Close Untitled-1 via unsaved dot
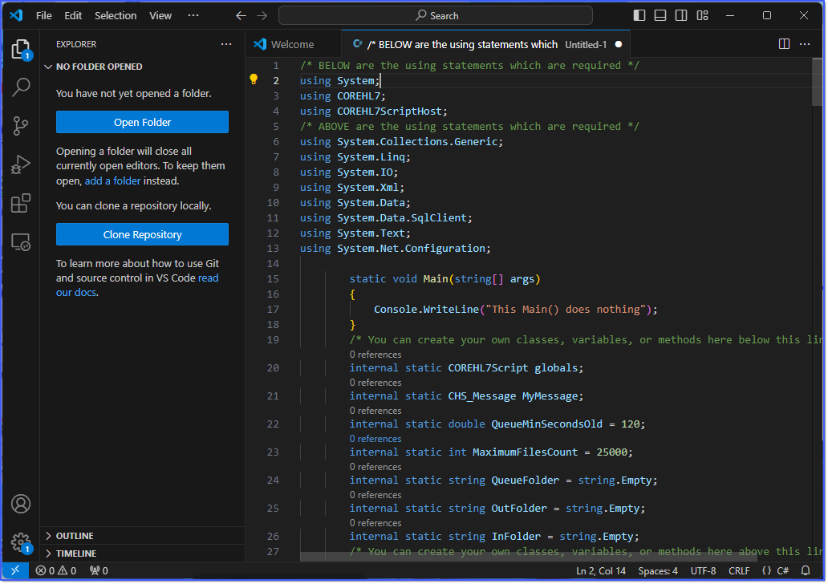Image resolution: width=828 pixels, height=584 pixels. tap(619, 44)
